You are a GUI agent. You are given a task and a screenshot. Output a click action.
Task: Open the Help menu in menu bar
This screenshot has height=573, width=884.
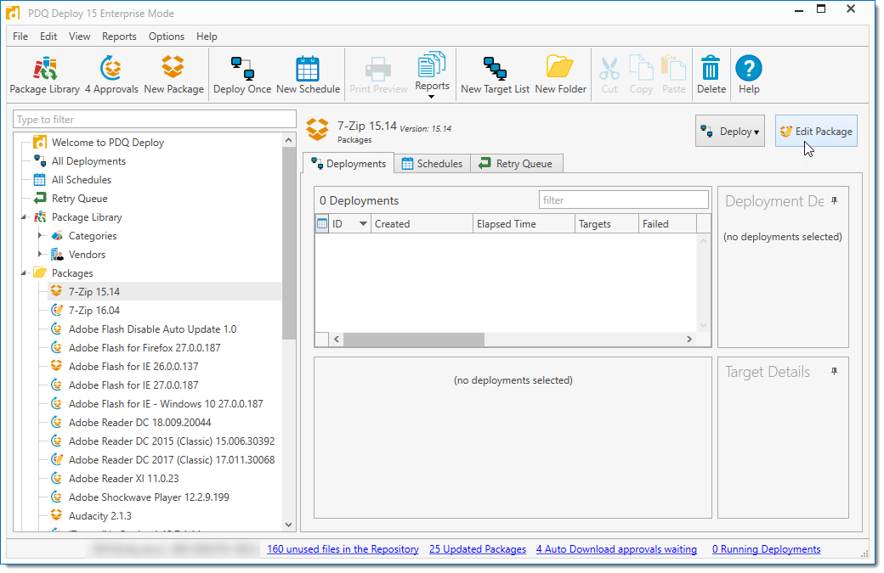click(x=207, y=36)
